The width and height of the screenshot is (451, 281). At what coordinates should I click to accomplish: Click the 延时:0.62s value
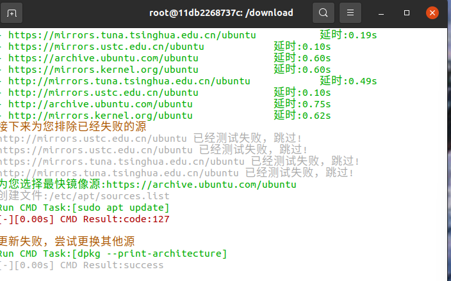point(302,115)
